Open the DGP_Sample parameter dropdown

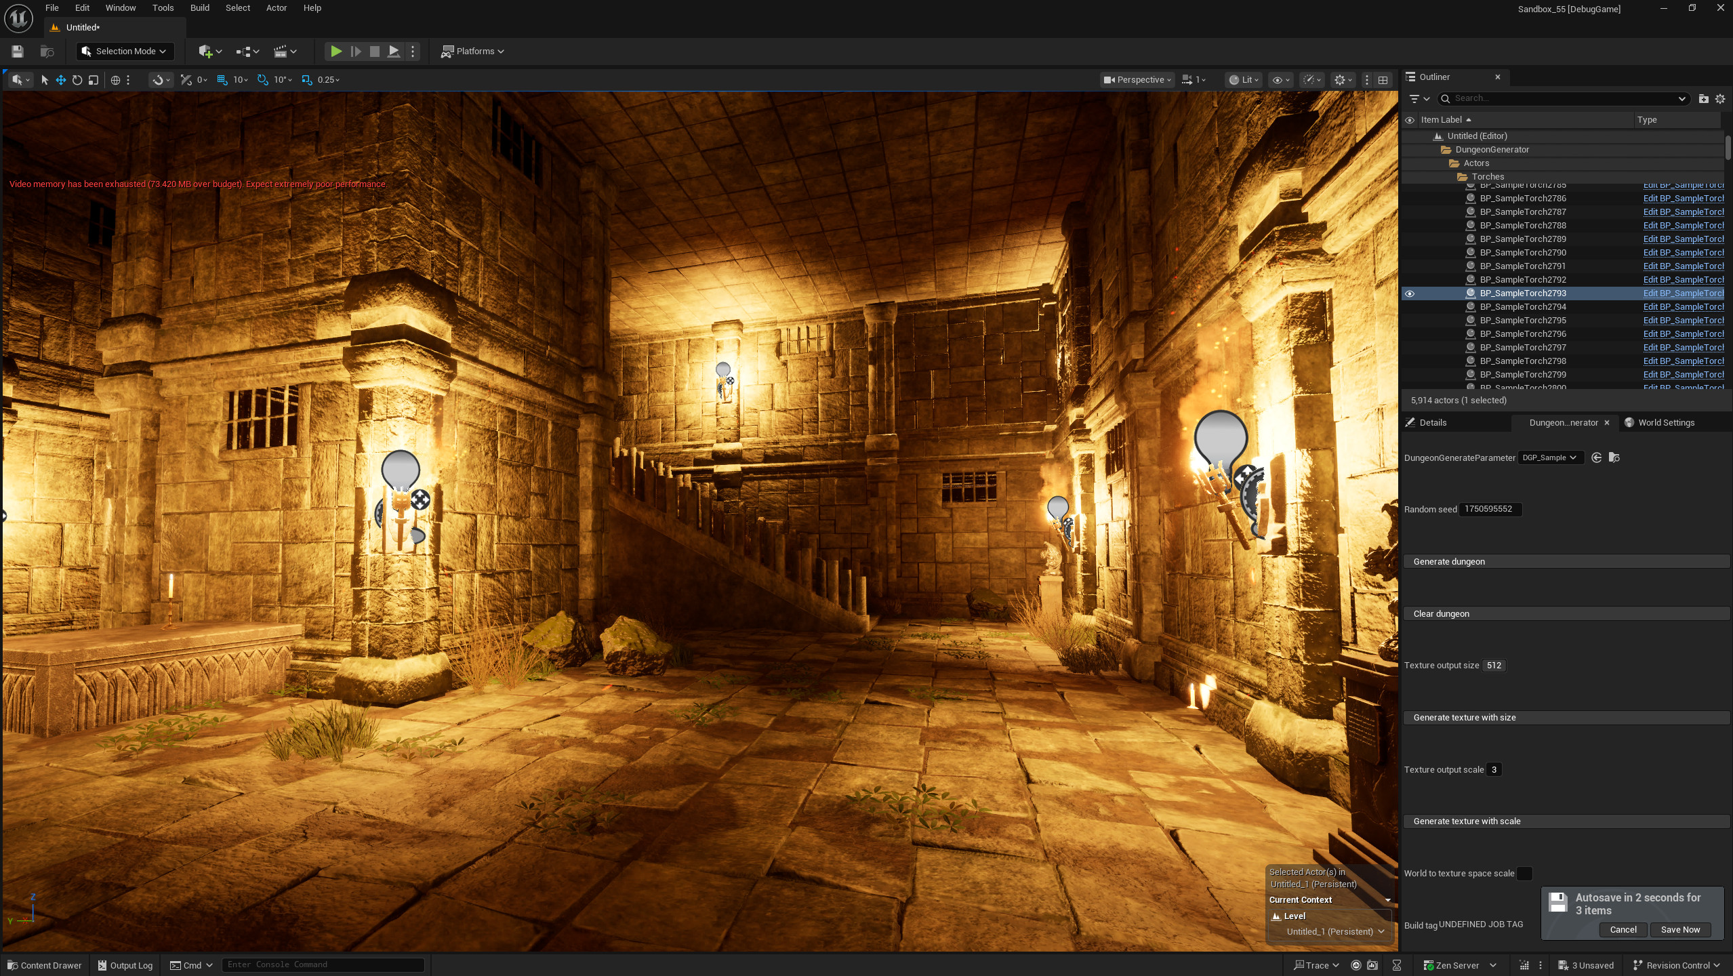[x=1550, y=458]
